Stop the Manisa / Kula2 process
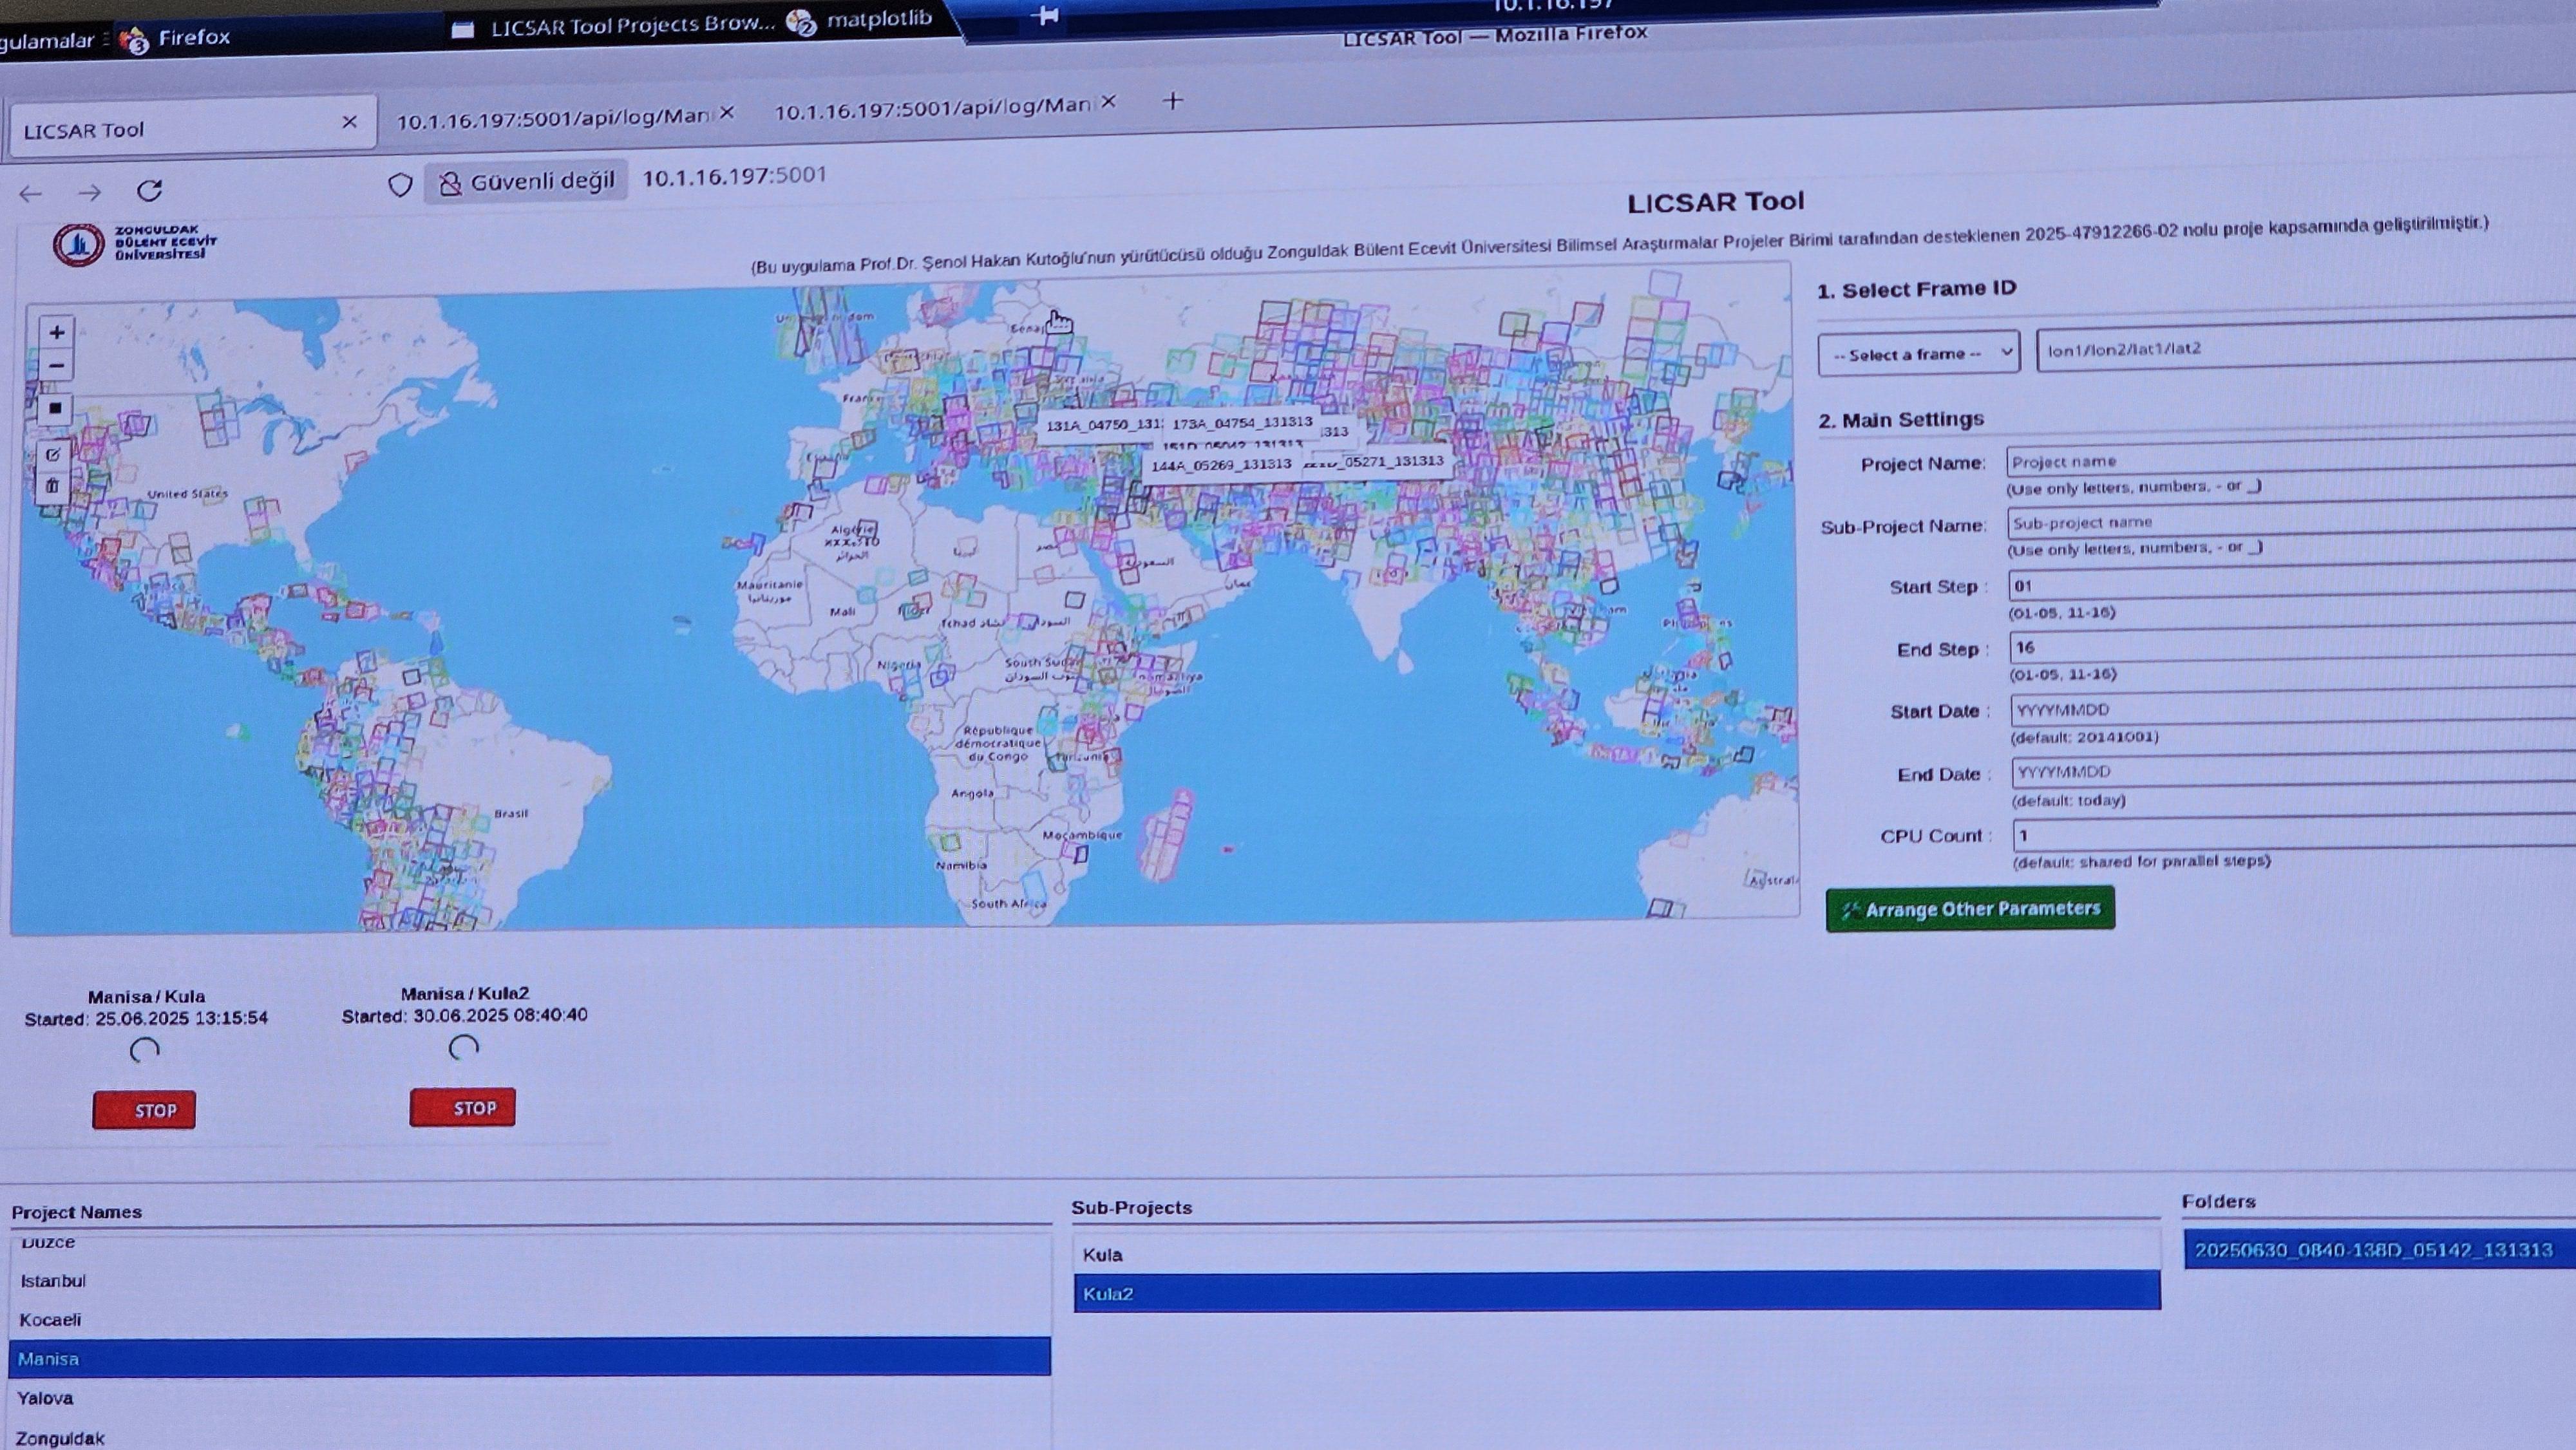2576x1450 pixels. pos(462,1108)
